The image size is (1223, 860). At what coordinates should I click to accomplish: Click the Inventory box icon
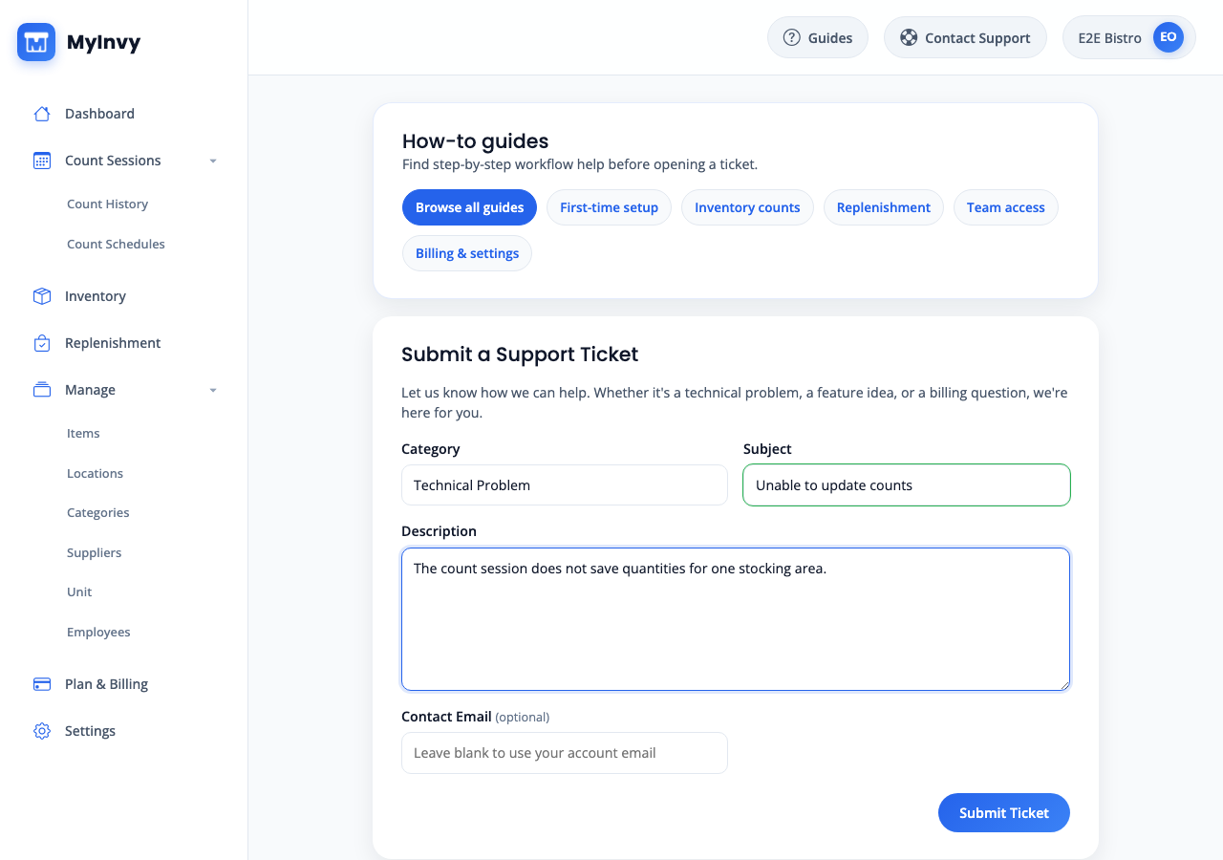coord(42,296)
